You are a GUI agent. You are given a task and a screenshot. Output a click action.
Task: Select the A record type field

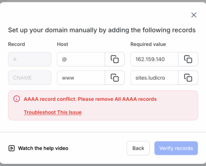(x=30, y=59)
